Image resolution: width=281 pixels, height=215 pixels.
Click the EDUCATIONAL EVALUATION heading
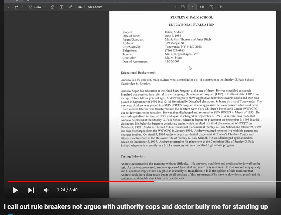tap(191, 25)
